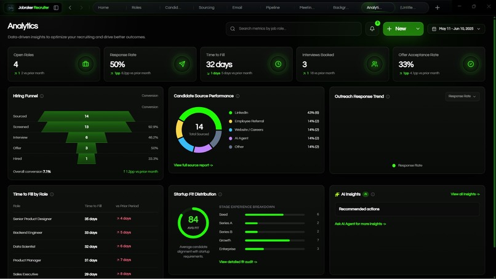Image resolution: width=496 pixels, height=279 pixels.
Task: Click the Series A stage progress bar
Action: click(274, 224)
